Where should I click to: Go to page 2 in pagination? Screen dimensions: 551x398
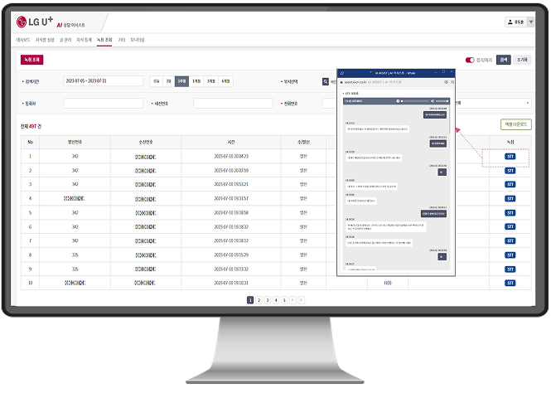[x=259, y=300]
